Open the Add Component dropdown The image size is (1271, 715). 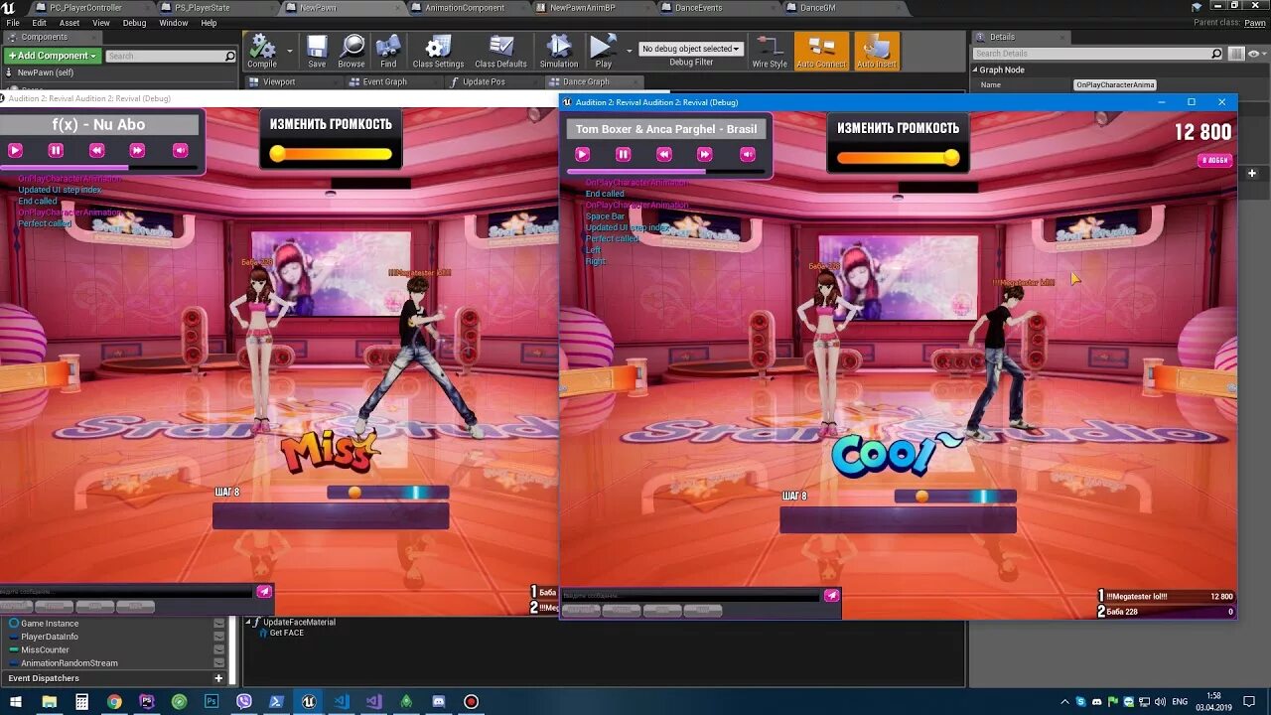pos(52,56)
